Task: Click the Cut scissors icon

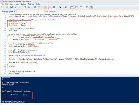Action: tap(16, 7)
